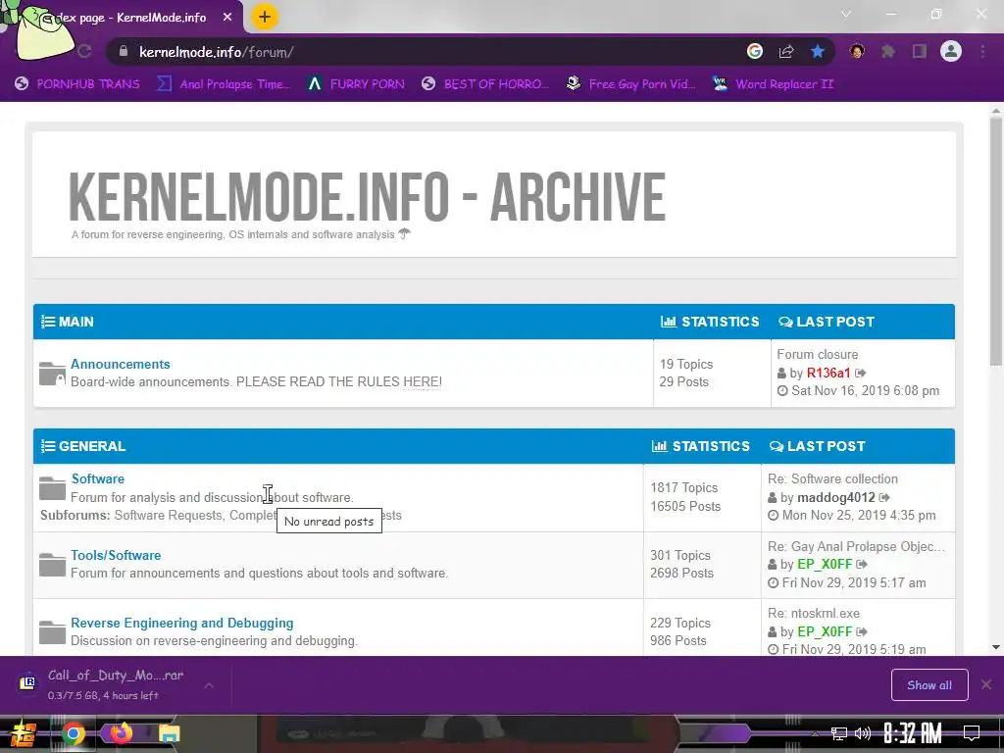The image size is (1004, 753).
Task: Open File Explorer from the taskbar
Action: (170, 734)
